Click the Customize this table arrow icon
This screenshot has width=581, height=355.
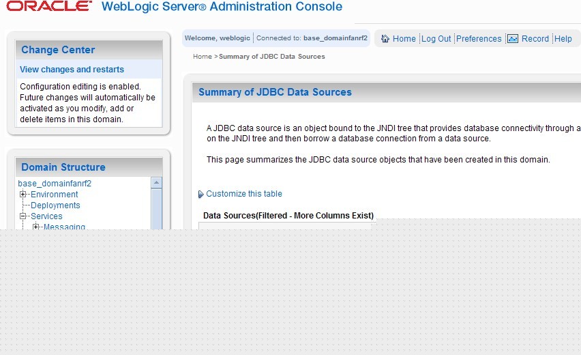(x=201, y=194)
